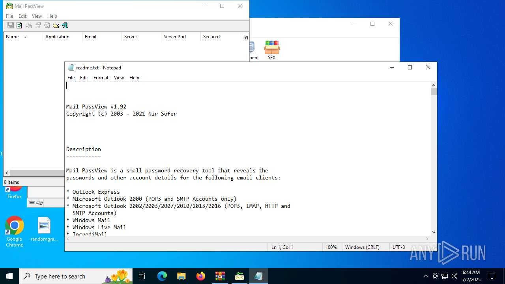
Task: Click Notepad horizontal scrollbar left arrow
Action: 68,239
